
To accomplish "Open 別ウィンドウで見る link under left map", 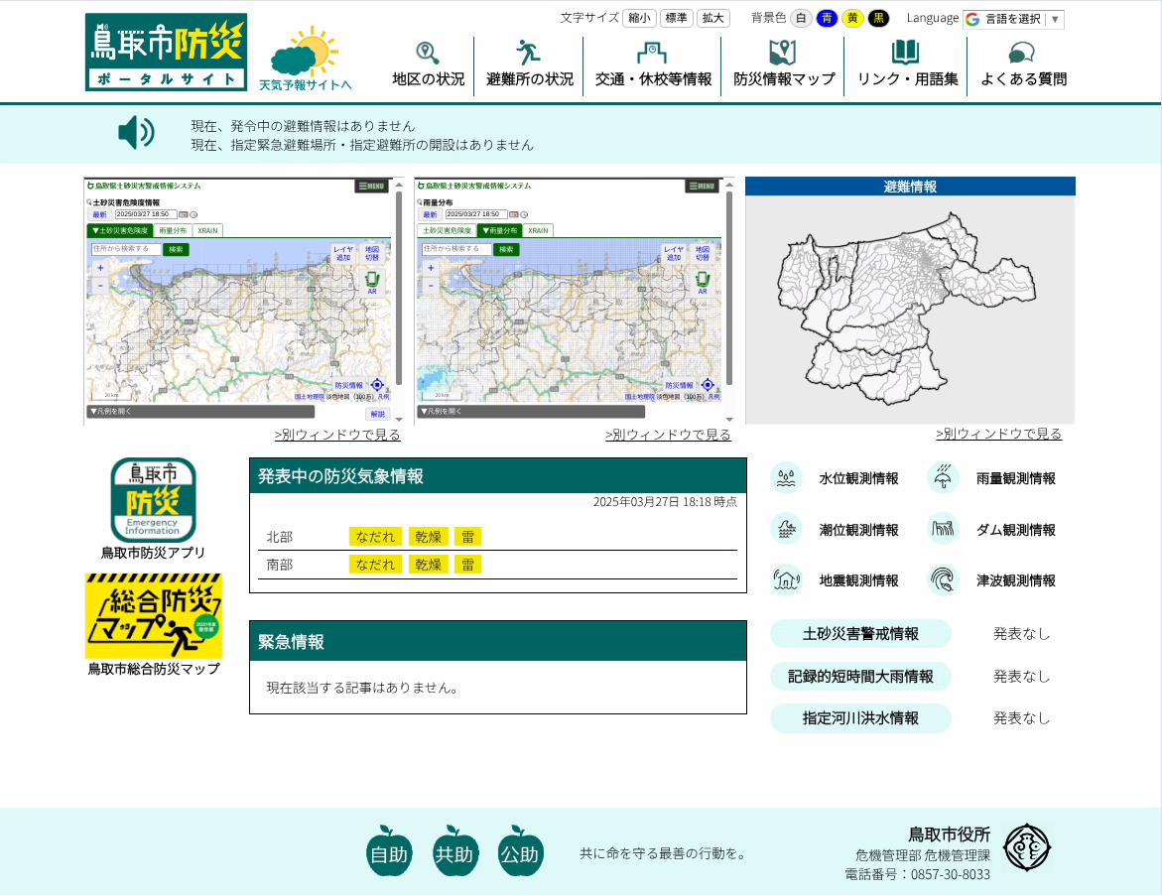I will [x=337, y=435].
